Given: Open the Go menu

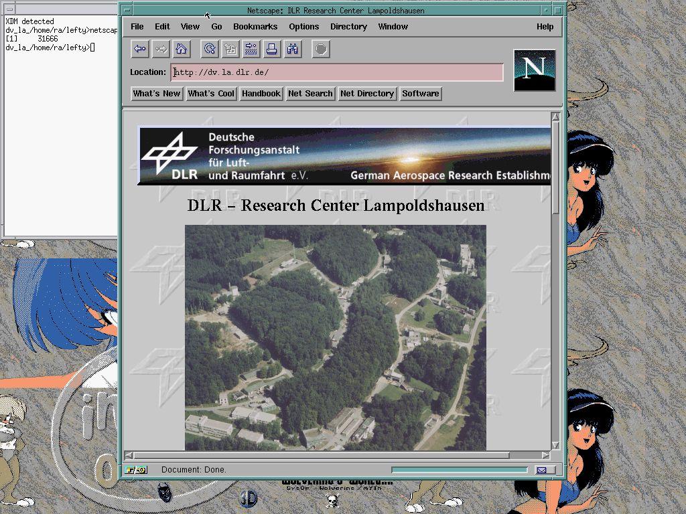Looking at the screenshot, I should coord(216,27).
